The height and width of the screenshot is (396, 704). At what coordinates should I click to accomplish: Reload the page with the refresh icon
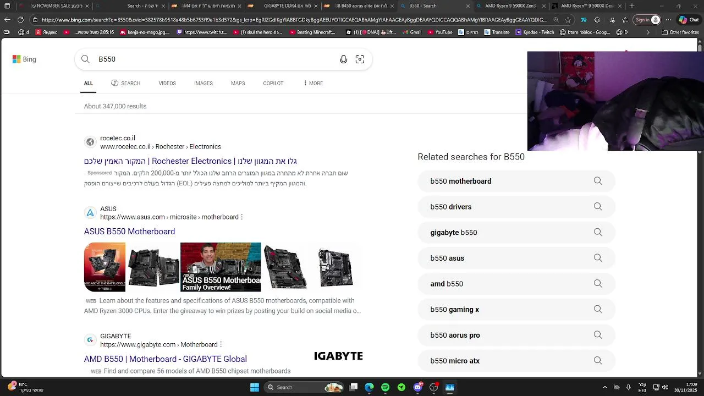(x=20, y=20)
